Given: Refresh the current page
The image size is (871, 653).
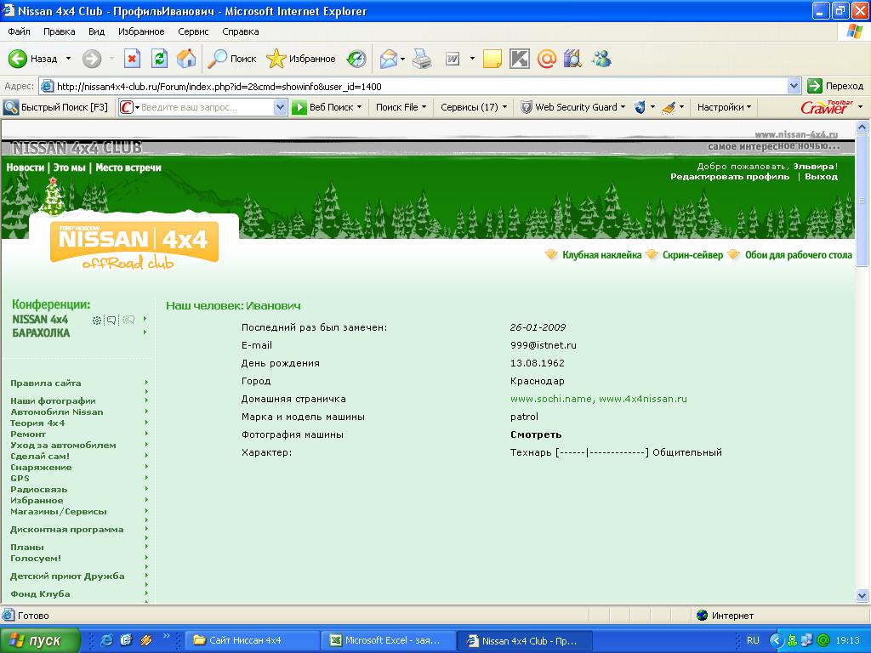Looking at the screenshot, I should click(159, 59).
